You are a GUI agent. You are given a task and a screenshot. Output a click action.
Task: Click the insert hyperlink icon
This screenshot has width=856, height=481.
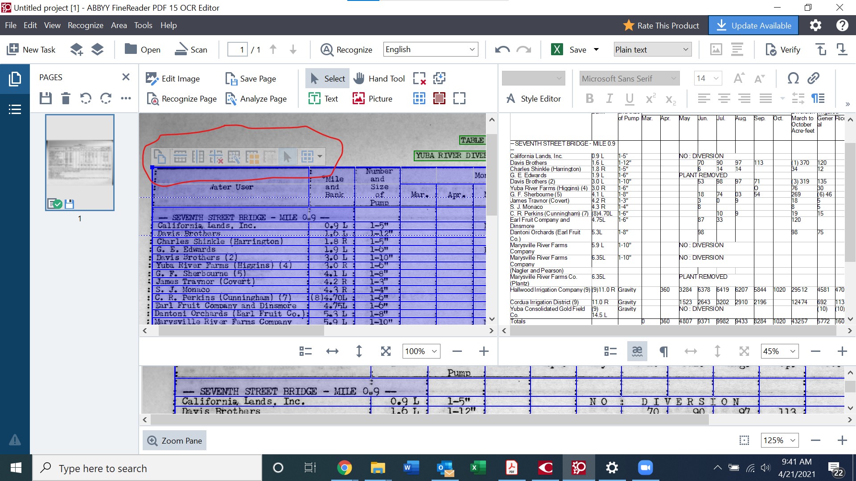pyautogui.click(x=814, y=78)
